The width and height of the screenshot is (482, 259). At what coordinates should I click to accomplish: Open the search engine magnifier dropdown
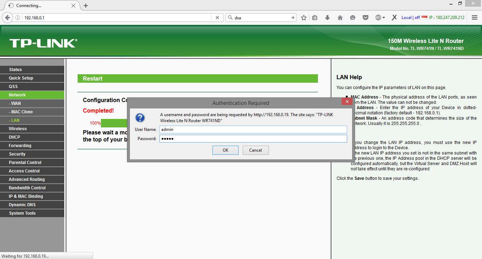pos(230,17)
